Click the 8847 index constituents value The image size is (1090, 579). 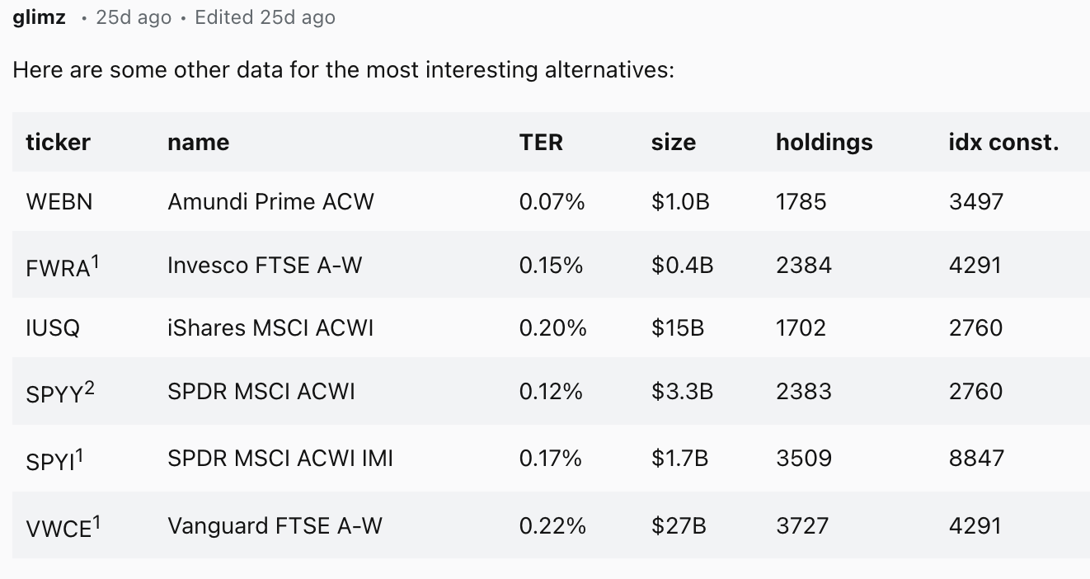point(976,458)
